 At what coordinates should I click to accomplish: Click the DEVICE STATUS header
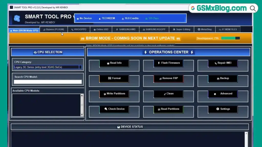tap(130, 127)
